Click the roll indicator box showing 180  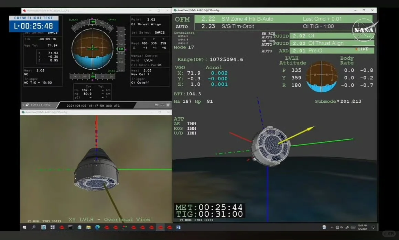pyautogui.click(x=93, y=22)
